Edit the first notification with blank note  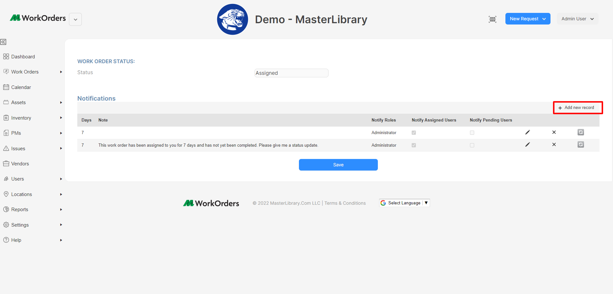528,132
